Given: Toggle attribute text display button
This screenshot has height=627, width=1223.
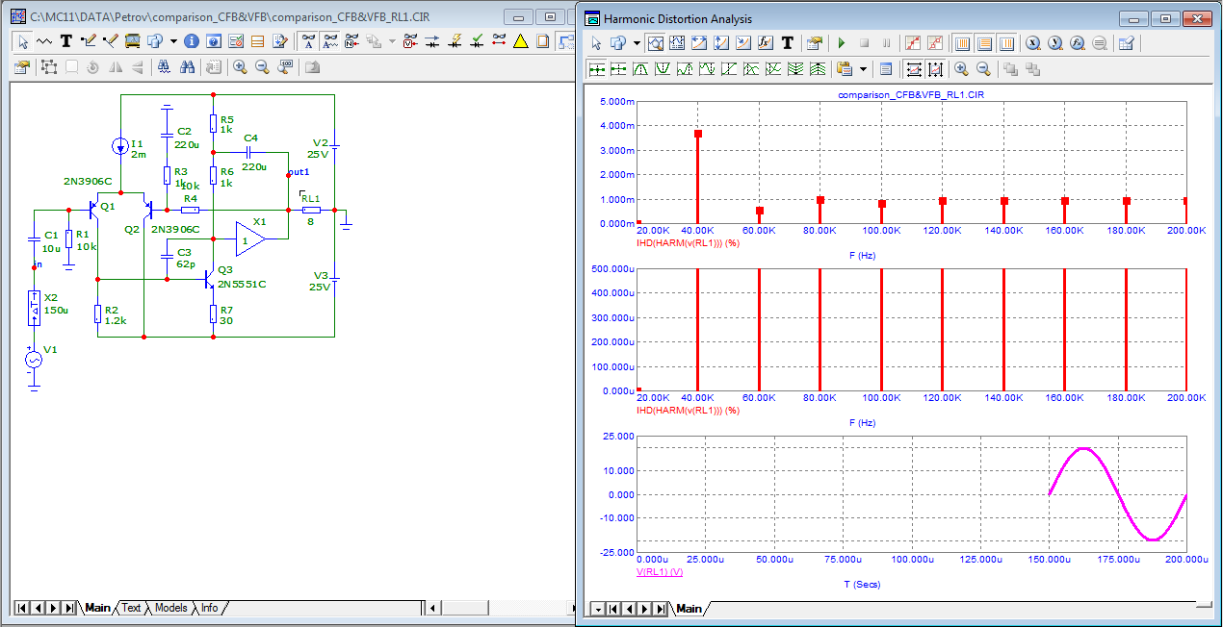Looking at the screenshot, I should click(330, 41).
